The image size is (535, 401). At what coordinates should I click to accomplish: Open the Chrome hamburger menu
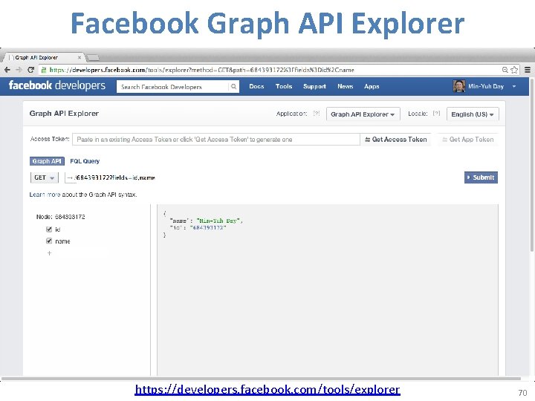coord(527,70)
